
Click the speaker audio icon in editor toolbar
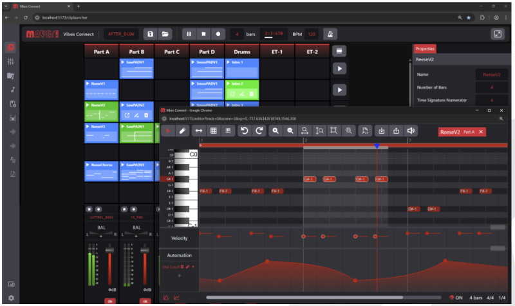pos(411,131)
